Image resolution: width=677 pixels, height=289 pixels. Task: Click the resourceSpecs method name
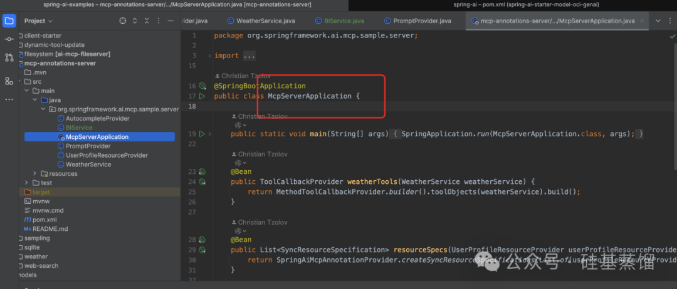pyautogui.click(x=420, y=250)
